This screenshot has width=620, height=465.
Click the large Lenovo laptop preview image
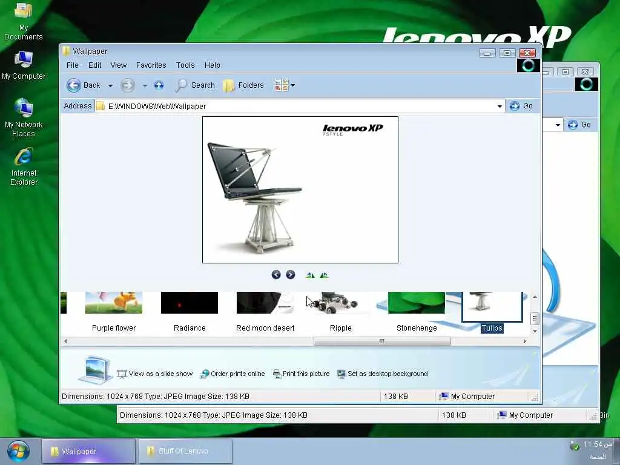coord(300,190)
